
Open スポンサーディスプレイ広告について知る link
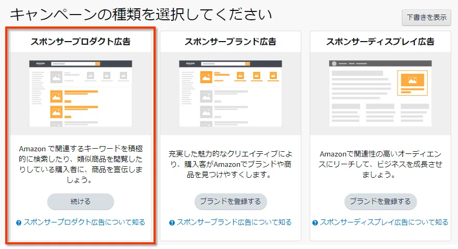pos(384,222)
